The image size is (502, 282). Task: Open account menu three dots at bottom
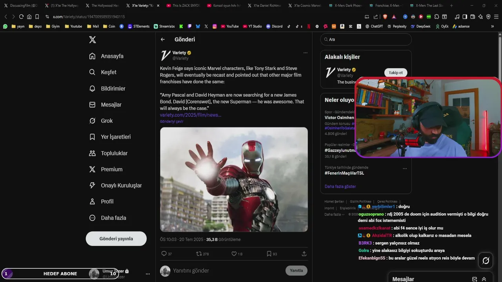point(147,274)
